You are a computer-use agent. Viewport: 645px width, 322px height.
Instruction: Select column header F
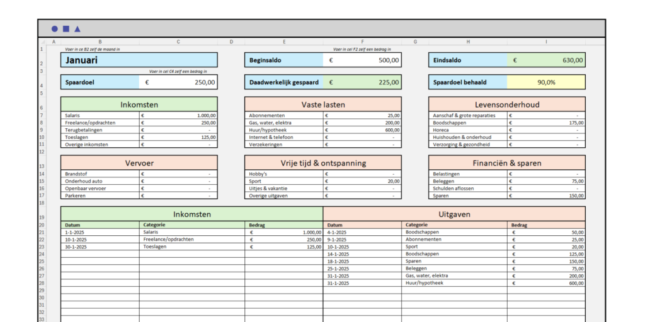(x=362, y=42)
